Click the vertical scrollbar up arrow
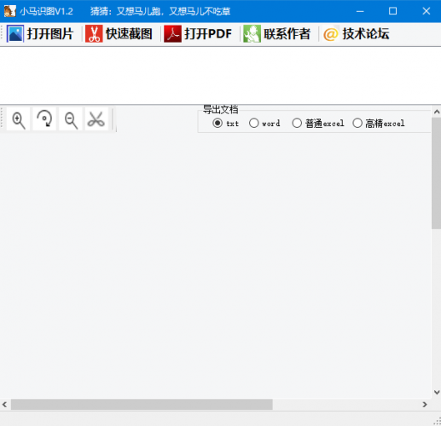 click(437, 112)
